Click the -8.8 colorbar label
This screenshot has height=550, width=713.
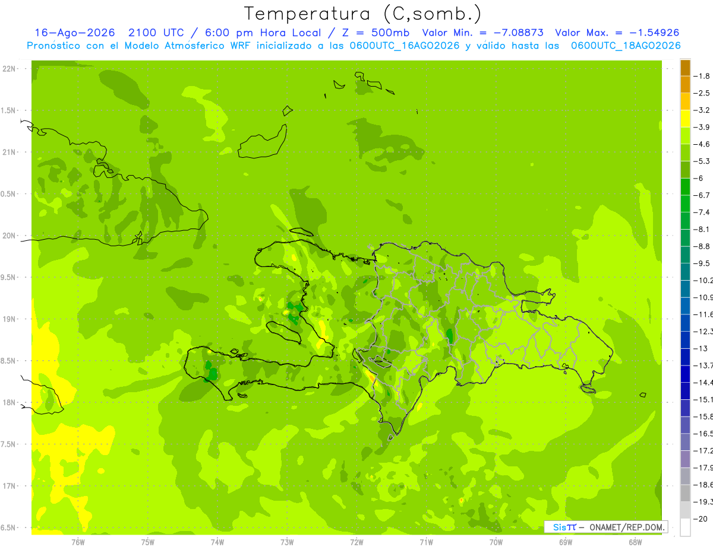702,246
